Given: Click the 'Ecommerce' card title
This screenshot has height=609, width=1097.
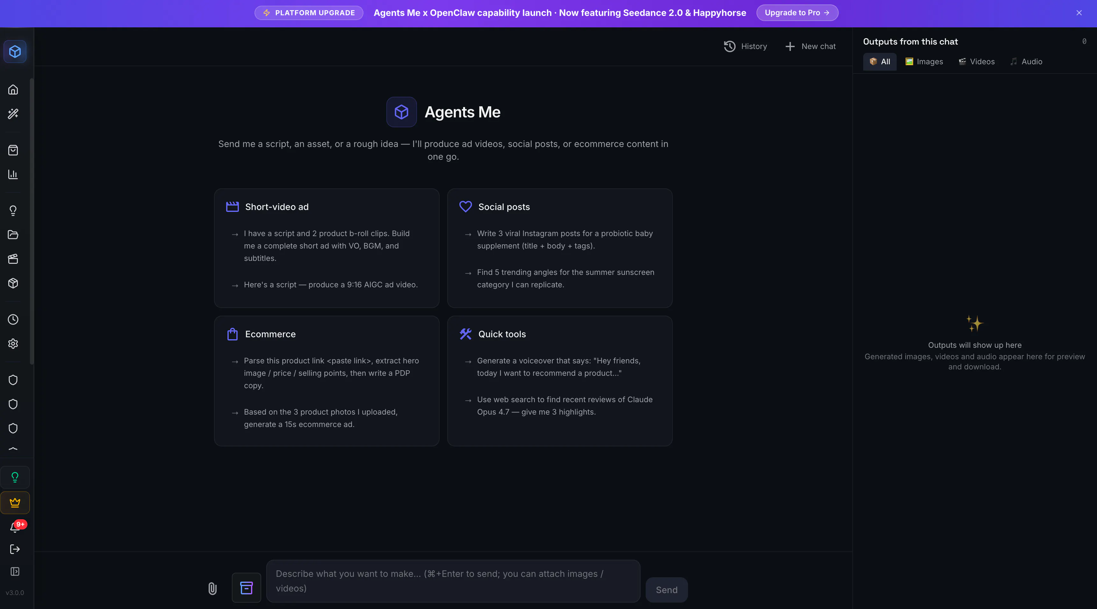Looking at the screenshot, I should (270, 334).
